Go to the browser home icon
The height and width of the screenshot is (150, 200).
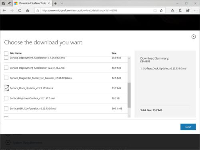pyautogui.click(x=28, y=10)
